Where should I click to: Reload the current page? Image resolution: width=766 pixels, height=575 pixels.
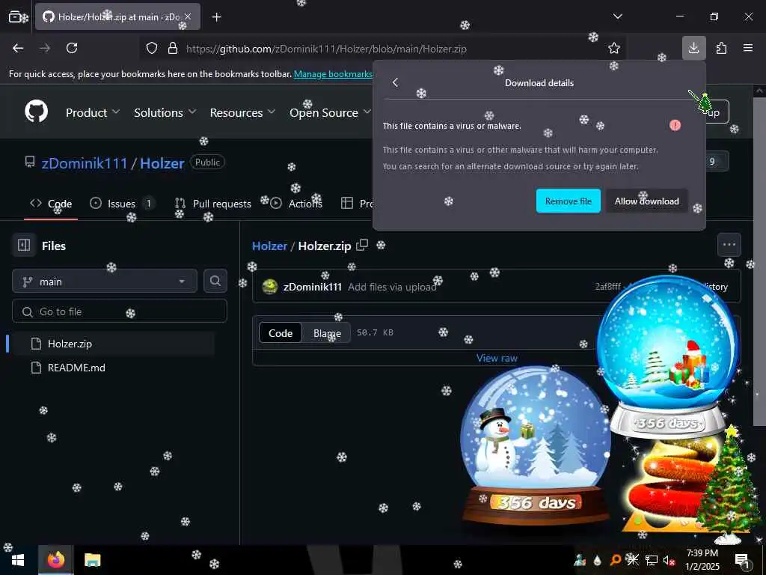[72, 48]
